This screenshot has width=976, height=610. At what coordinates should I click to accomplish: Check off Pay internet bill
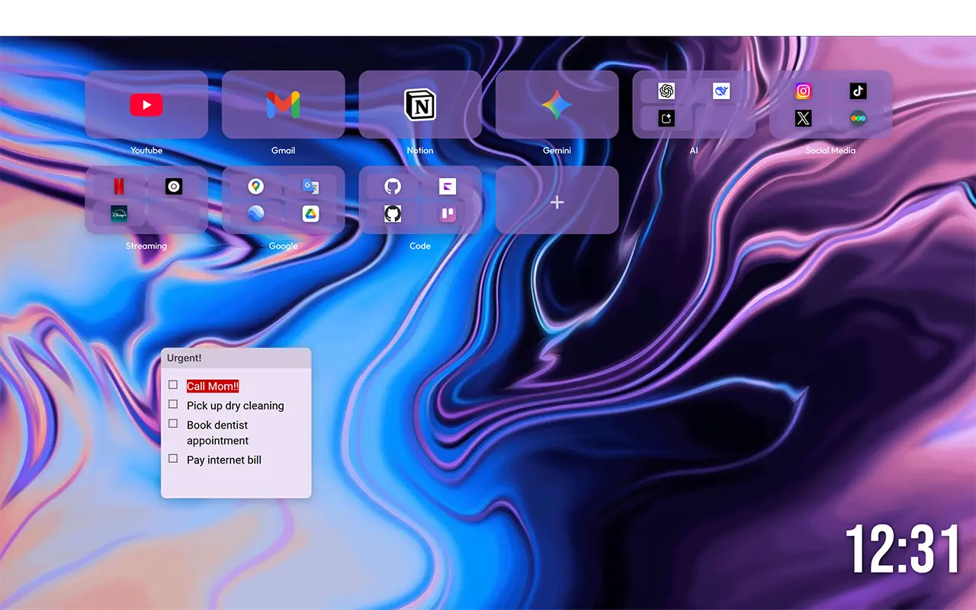173,458
